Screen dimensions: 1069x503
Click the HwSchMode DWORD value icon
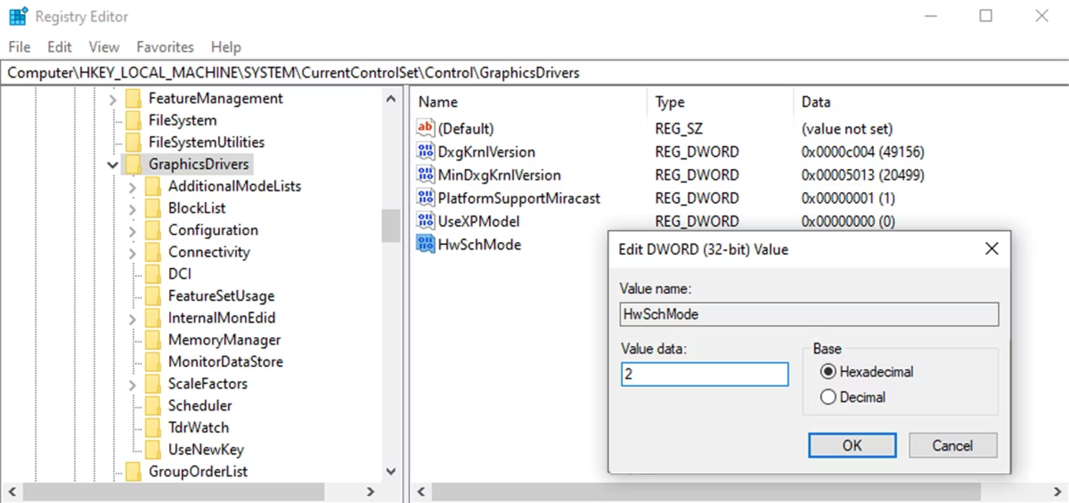pos(426,244)
